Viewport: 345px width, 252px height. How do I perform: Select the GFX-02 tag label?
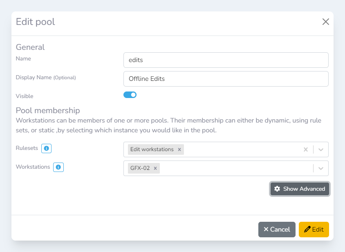click(x=140, y=168)
